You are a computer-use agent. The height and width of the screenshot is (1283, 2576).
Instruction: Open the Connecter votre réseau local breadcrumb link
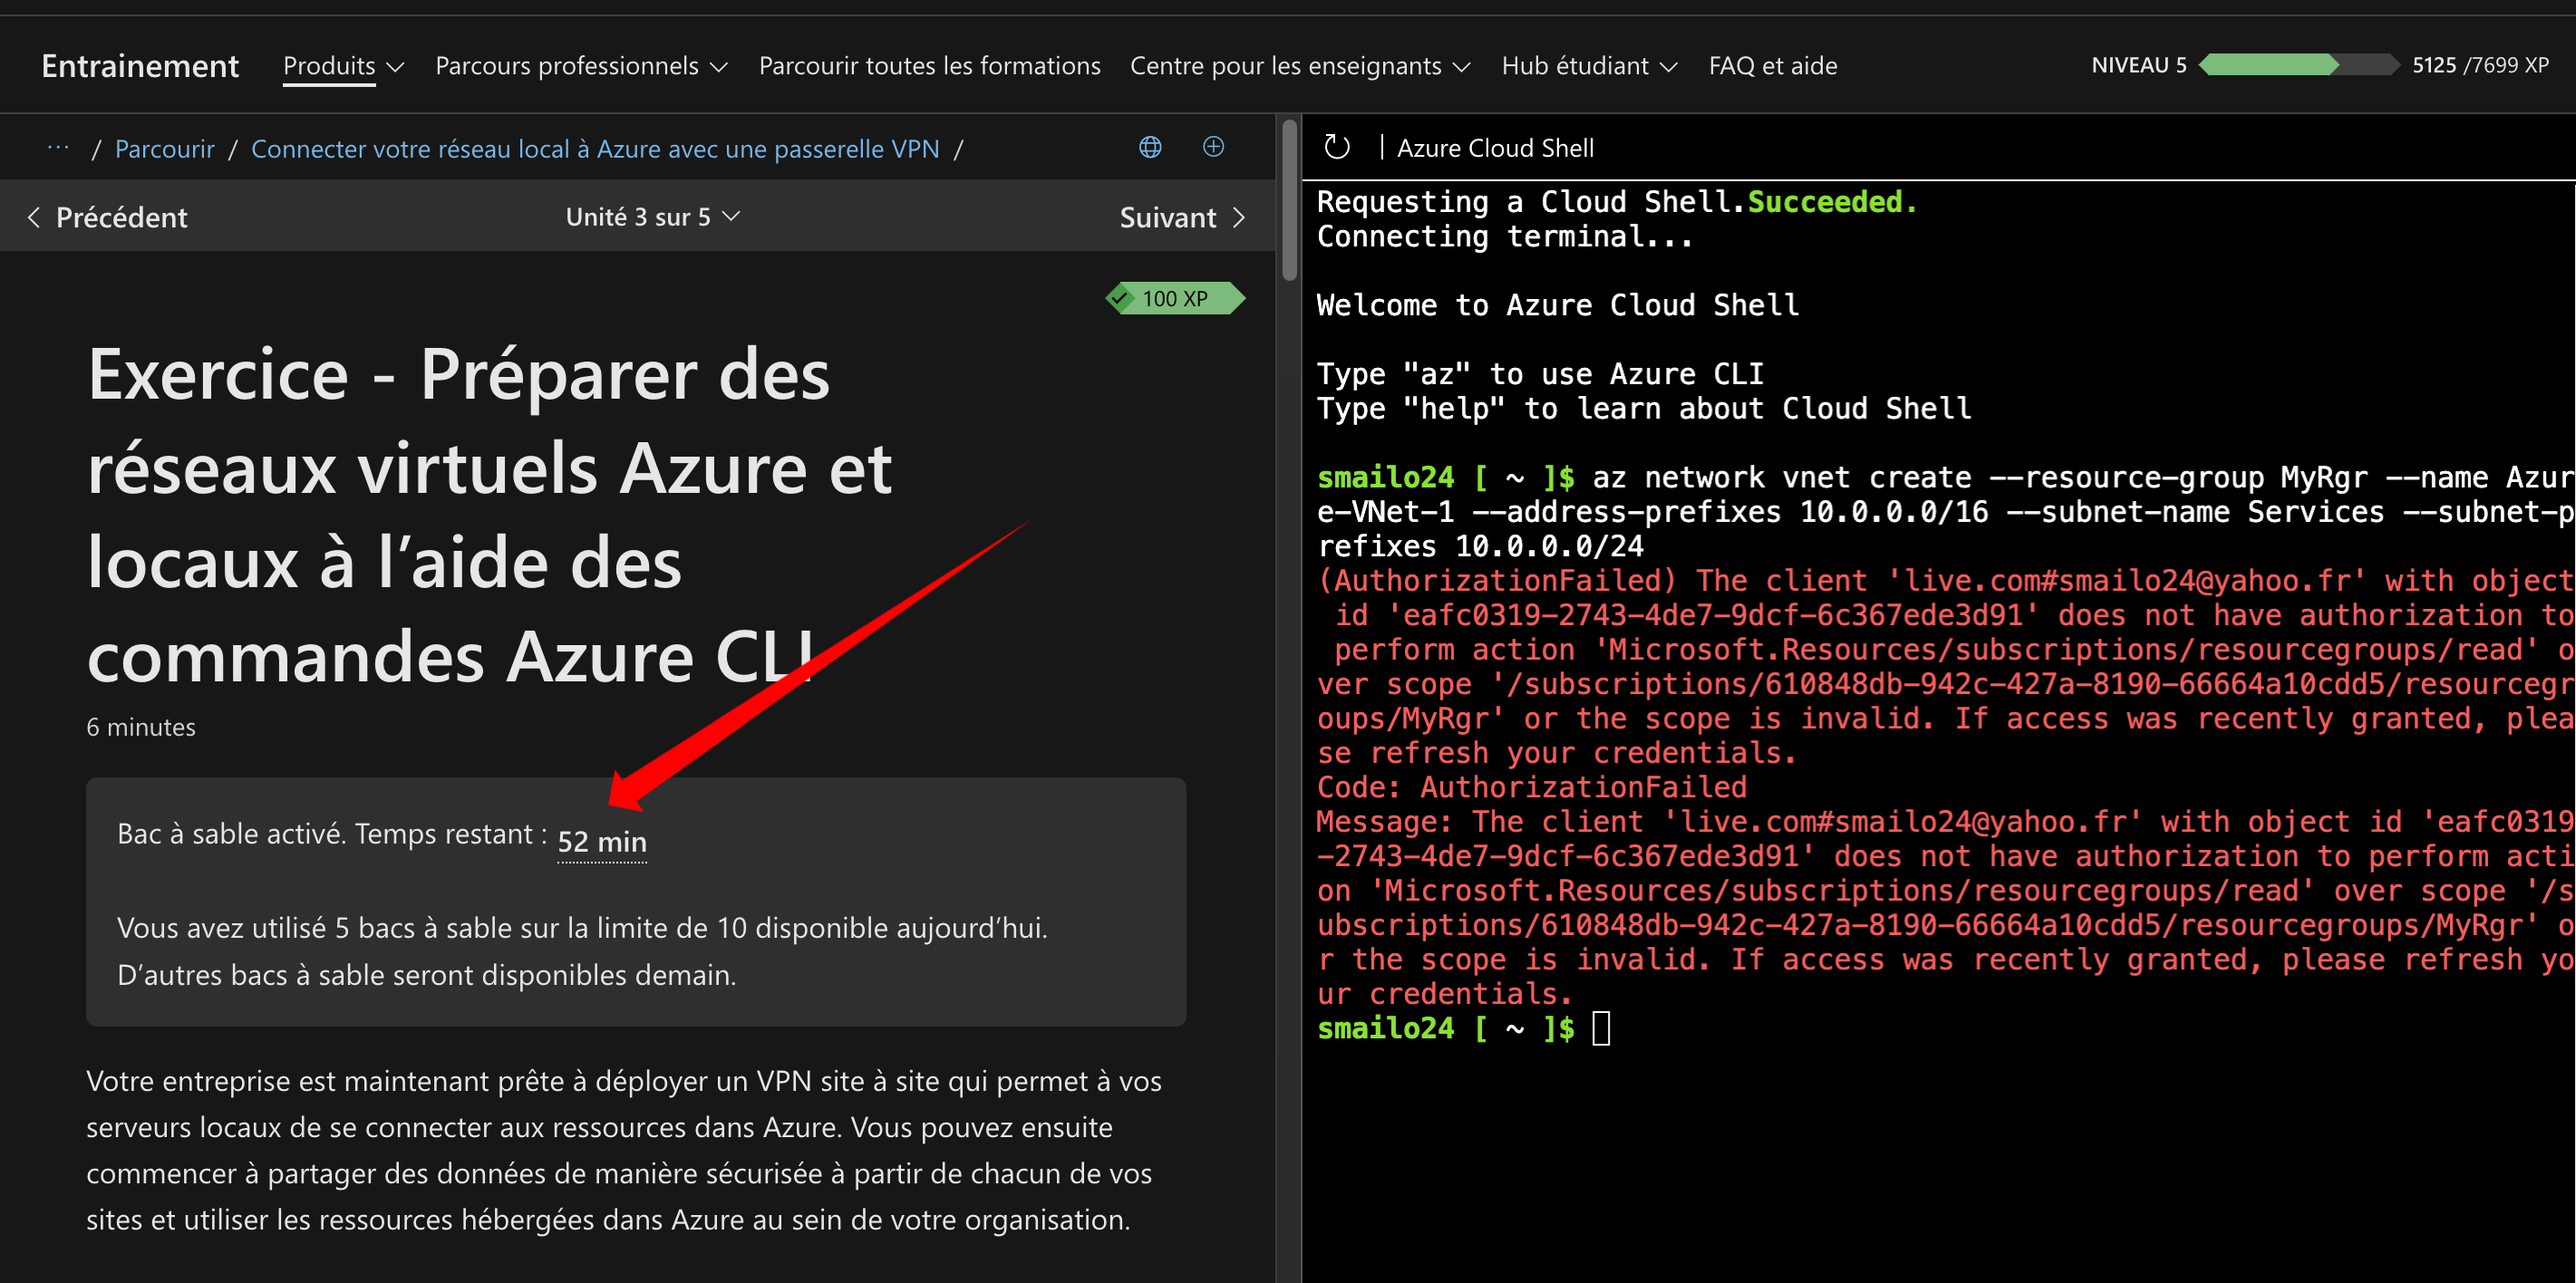[x=595, y=148]
